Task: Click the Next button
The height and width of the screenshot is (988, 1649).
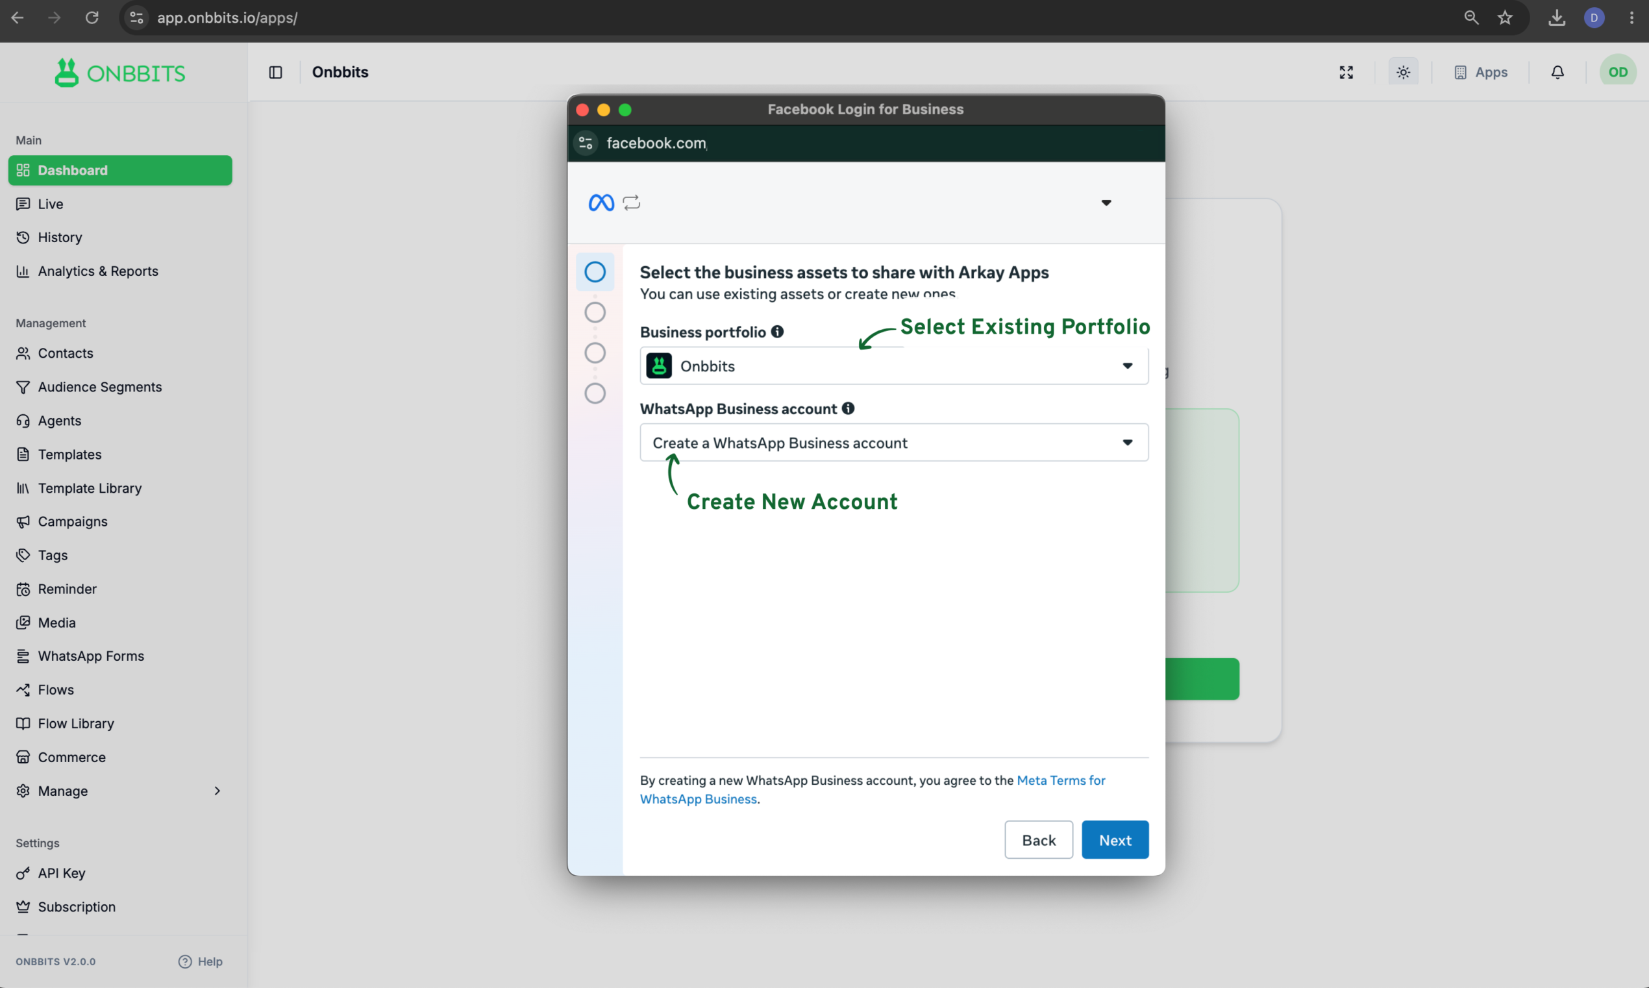Action: click(1115, 839)
